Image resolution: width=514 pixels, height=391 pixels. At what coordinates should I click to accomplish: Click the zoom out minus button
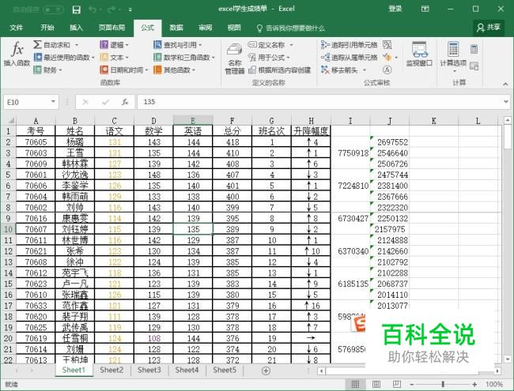pos(412,384)
